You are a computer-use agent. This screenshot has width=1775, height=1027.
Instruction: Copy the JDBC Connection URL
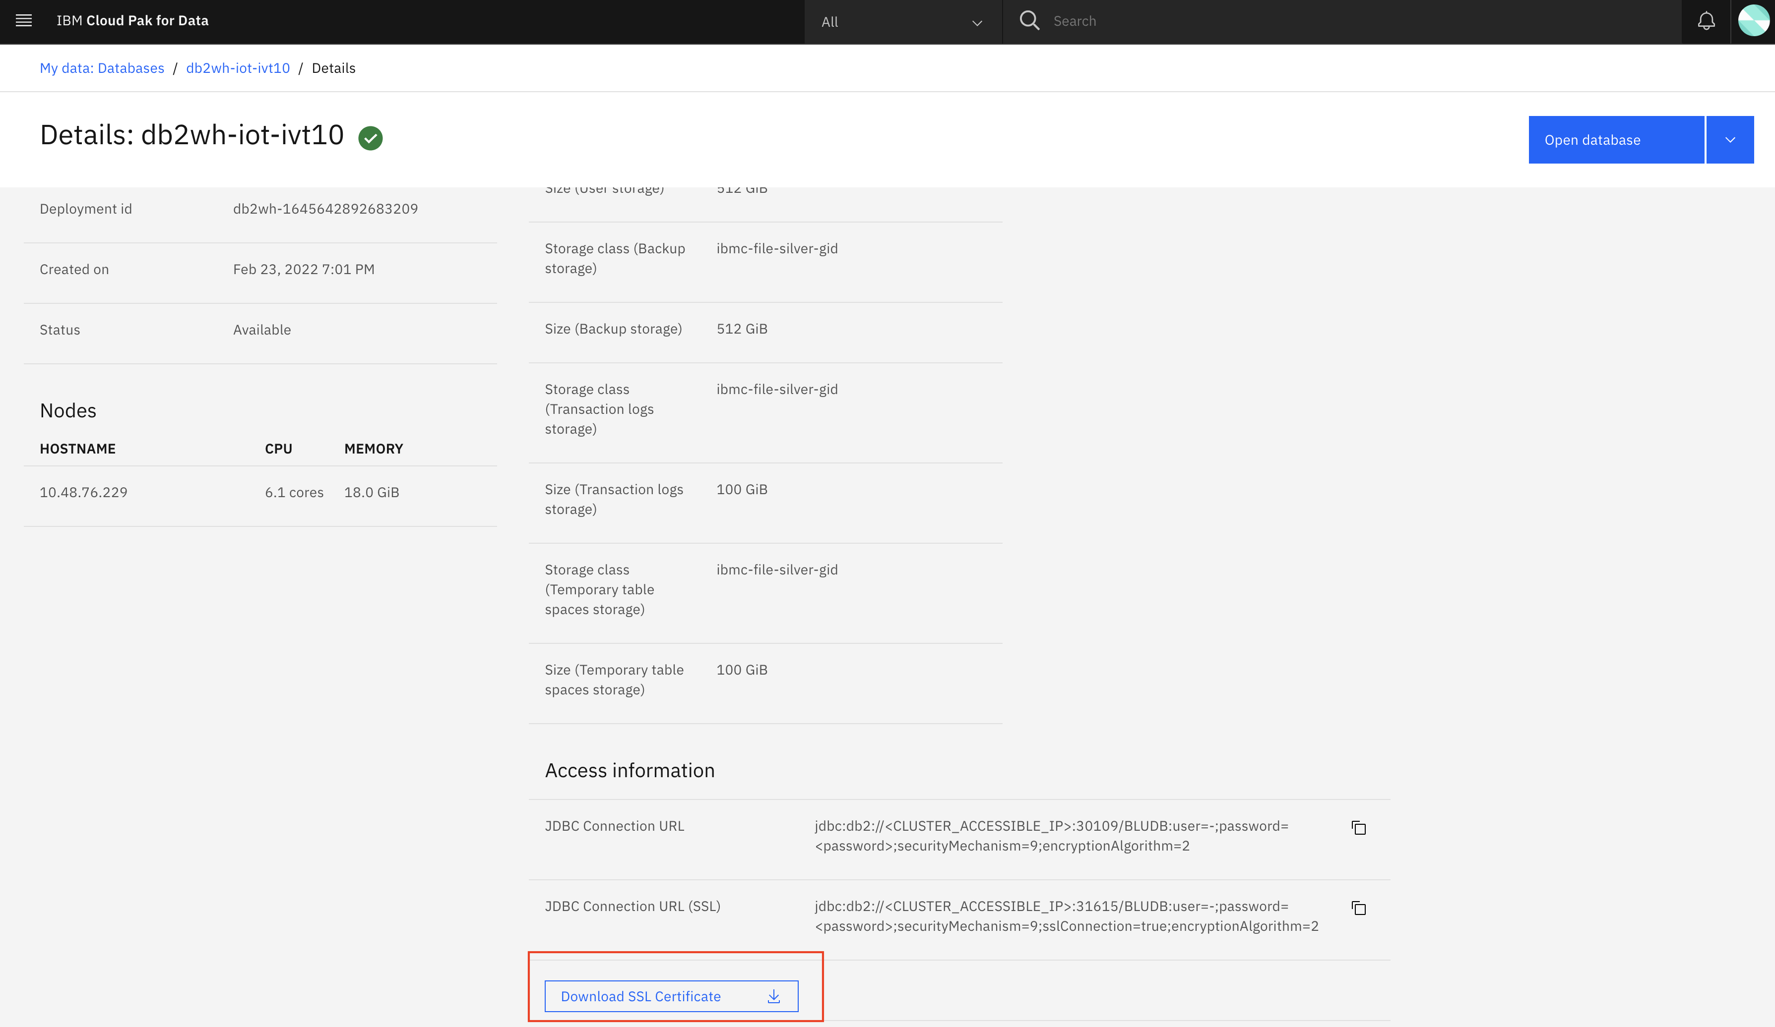[1359, 828]
